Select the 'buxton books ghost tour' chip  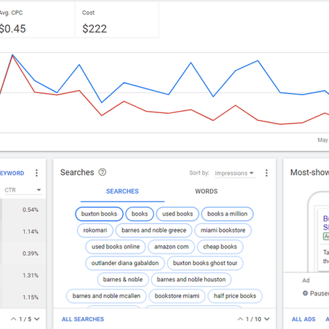205,263
